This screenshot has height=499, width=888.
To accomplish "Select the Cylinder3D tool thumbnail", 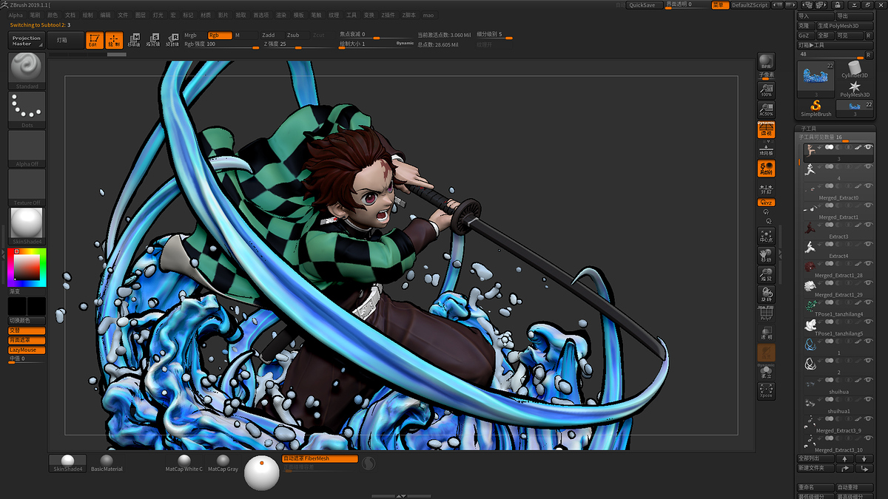I will point(855,70).
